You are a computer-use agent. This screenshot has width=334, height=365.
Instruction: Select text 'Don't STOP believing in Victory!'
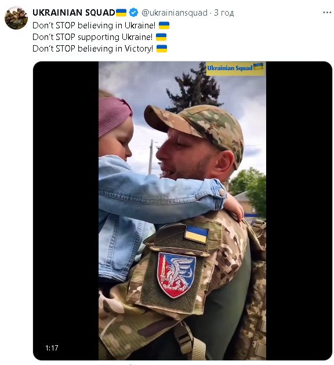(x=93, y=49)
